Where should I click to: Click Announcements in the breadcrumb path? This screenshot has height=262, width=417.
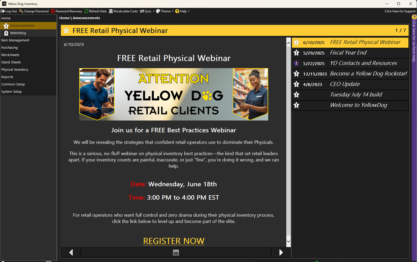pos(87,18)
